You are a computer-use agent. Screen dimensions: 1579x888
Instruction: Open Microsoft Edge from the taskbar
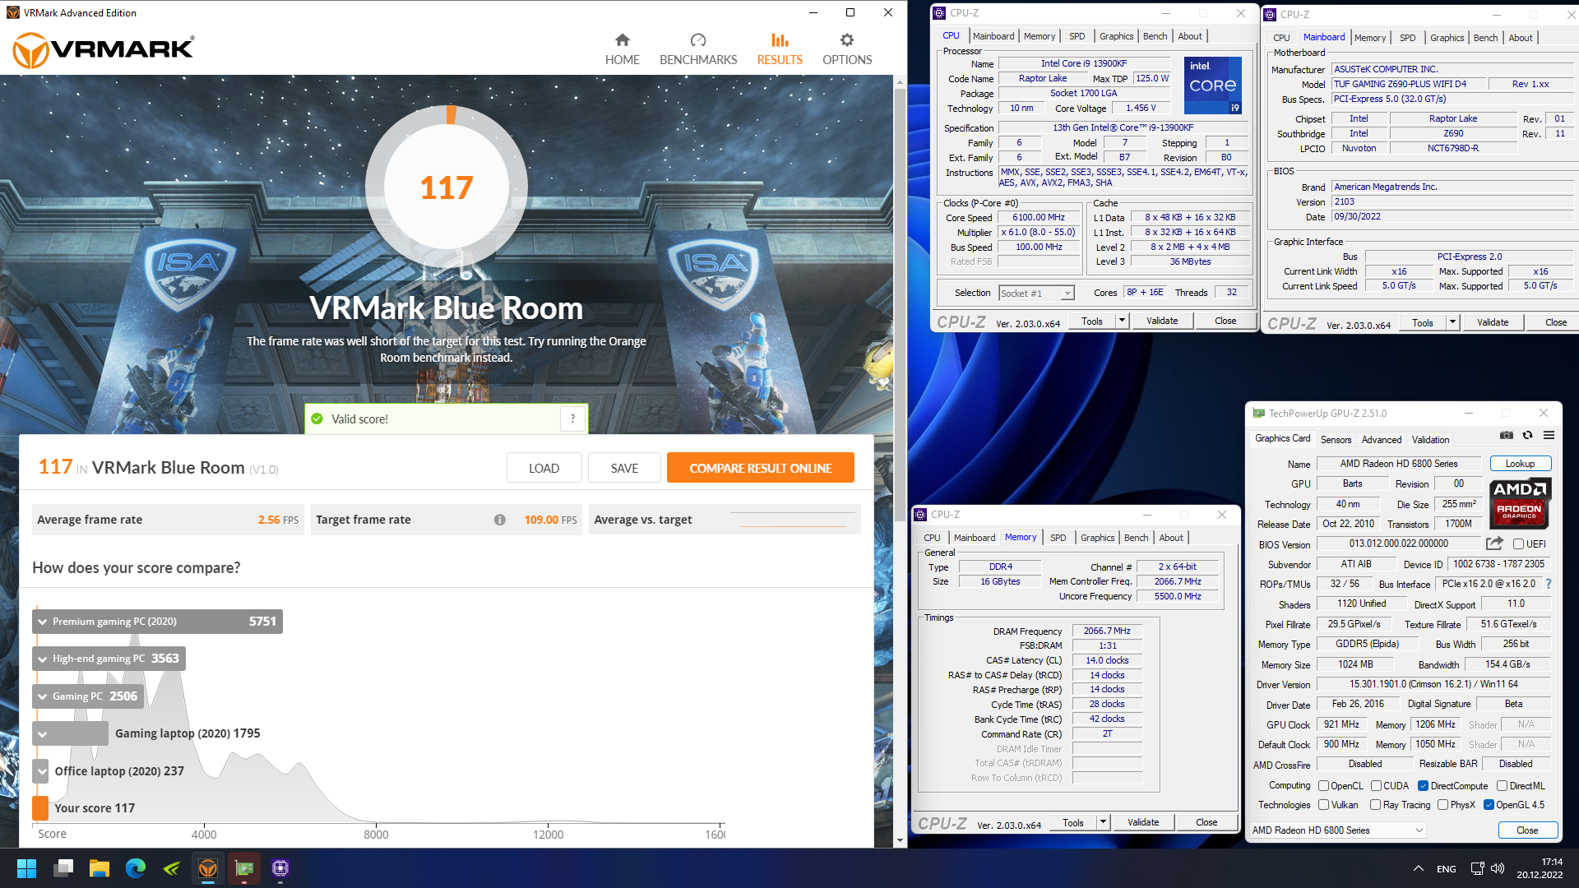136,868
